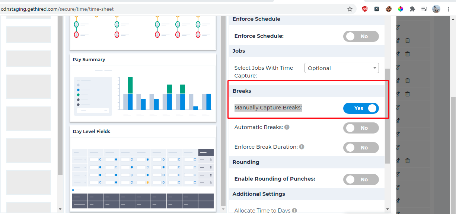
Task: Open the Chrome profile avatar
Action: 436,9
